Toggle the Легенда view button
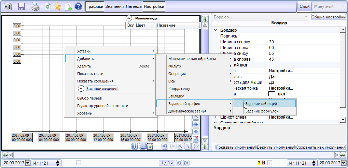This screenshot has width=348, height=168. click(134, 6)
